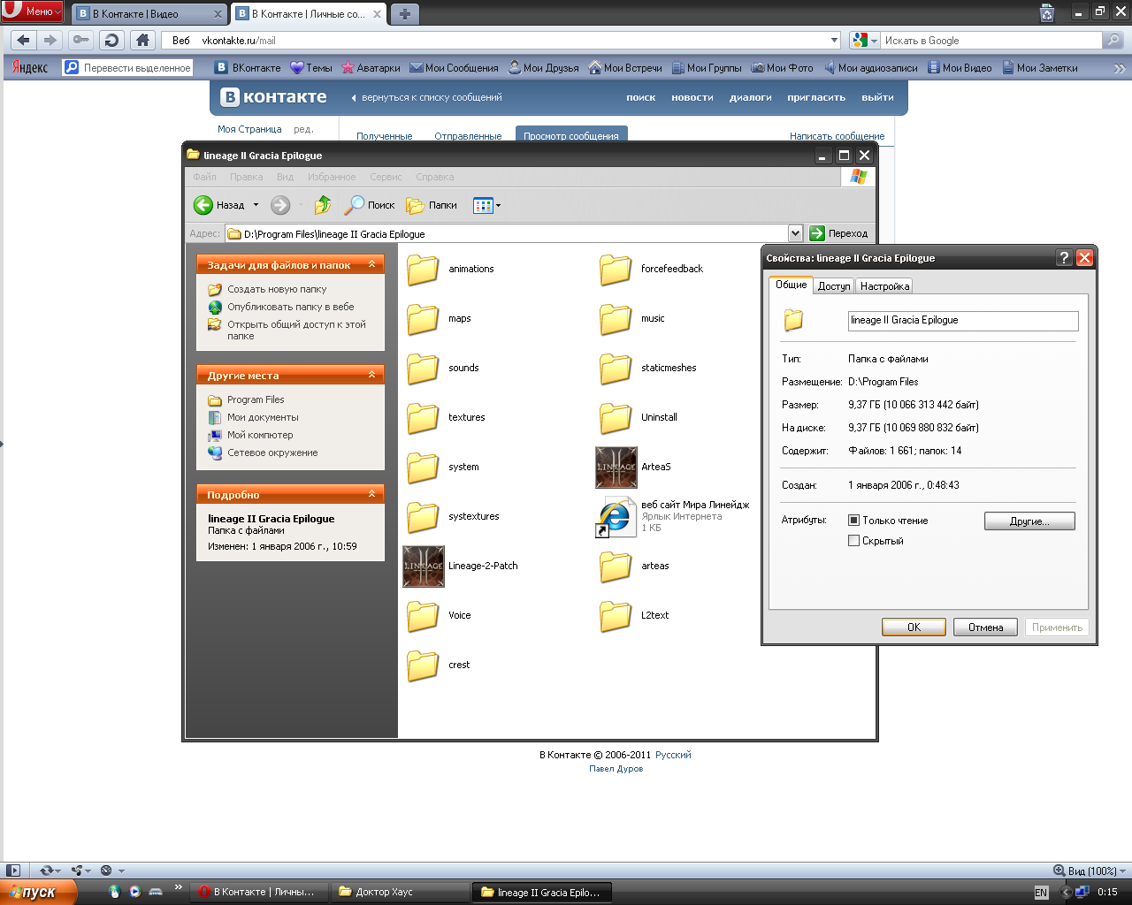Toggle the Folders pane button
The height and width of the screenshot is (905, 1132).
pos(432,205)
